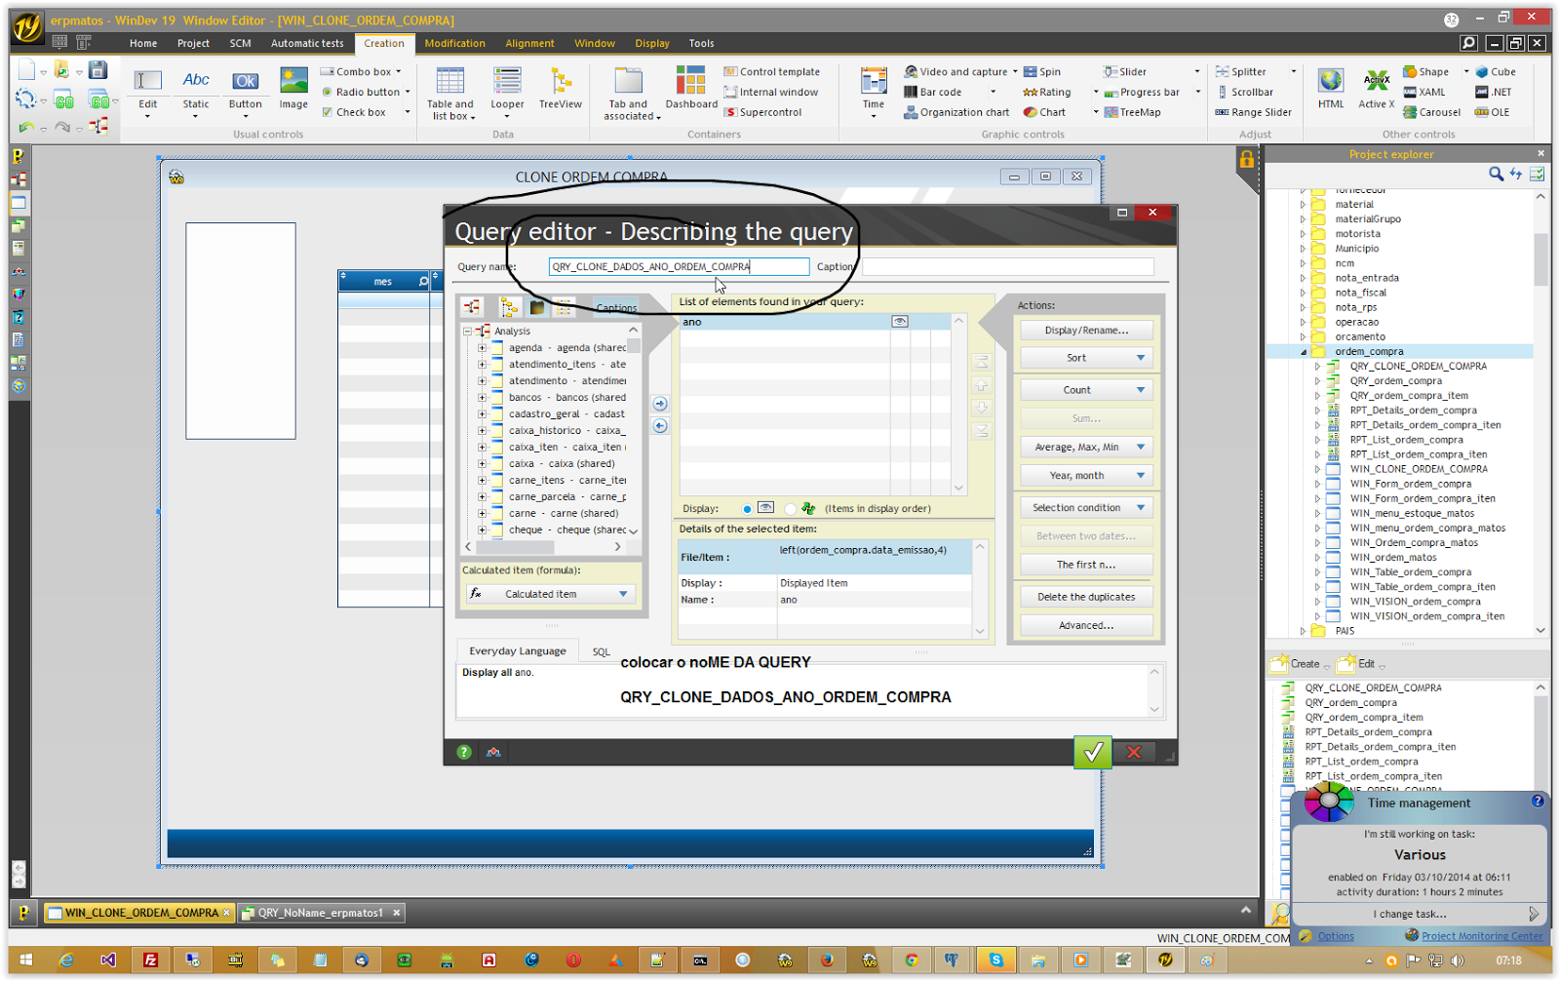Insert a TreeView control
Image resolution: width=1560 pixels, height=981 pixels.
[561, 89]
